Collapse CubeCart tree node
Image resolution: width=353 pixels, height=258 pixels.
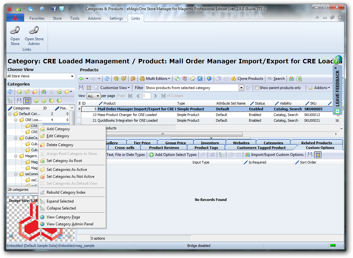tap(16, 138)
